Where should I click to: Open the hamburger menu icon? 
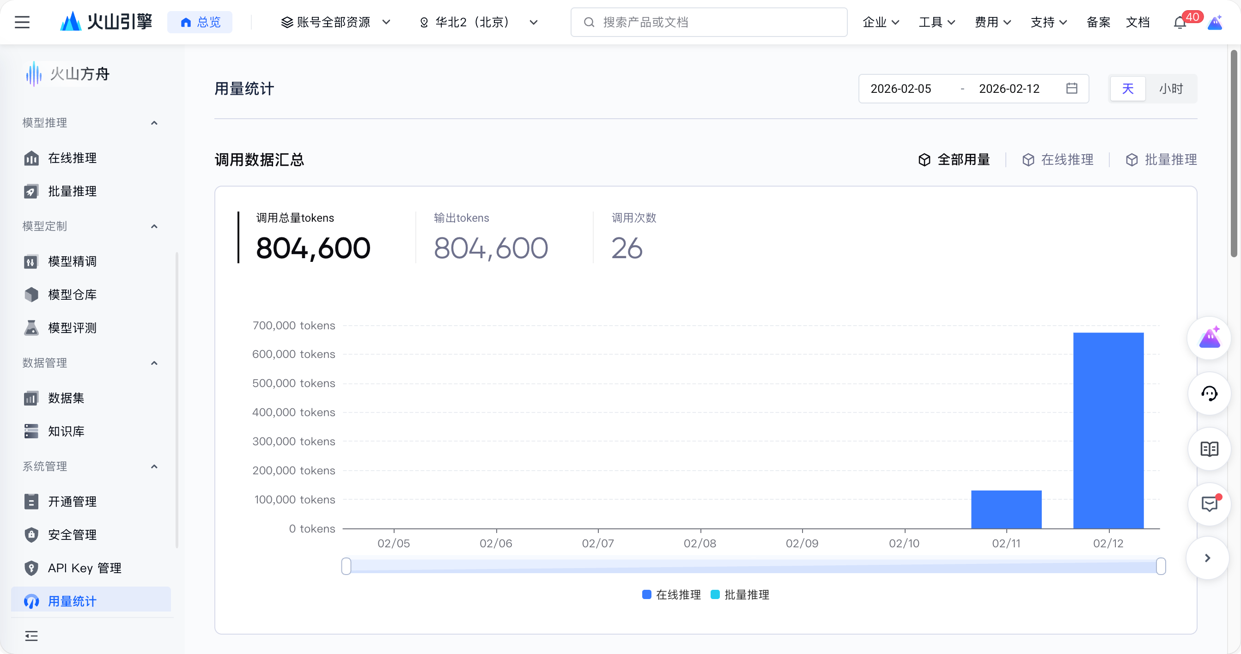[x=22, y=22]
